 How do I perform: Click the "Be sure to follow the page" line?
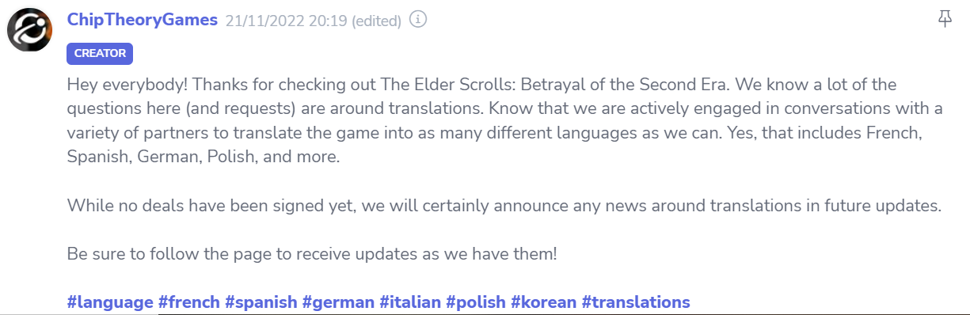[x=312, y=255]
